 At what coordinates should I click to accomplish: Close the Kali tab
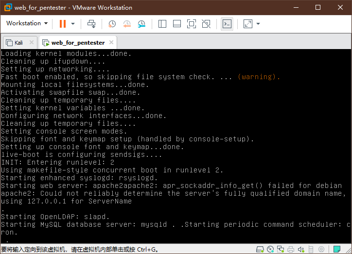[x=32, y=42]
